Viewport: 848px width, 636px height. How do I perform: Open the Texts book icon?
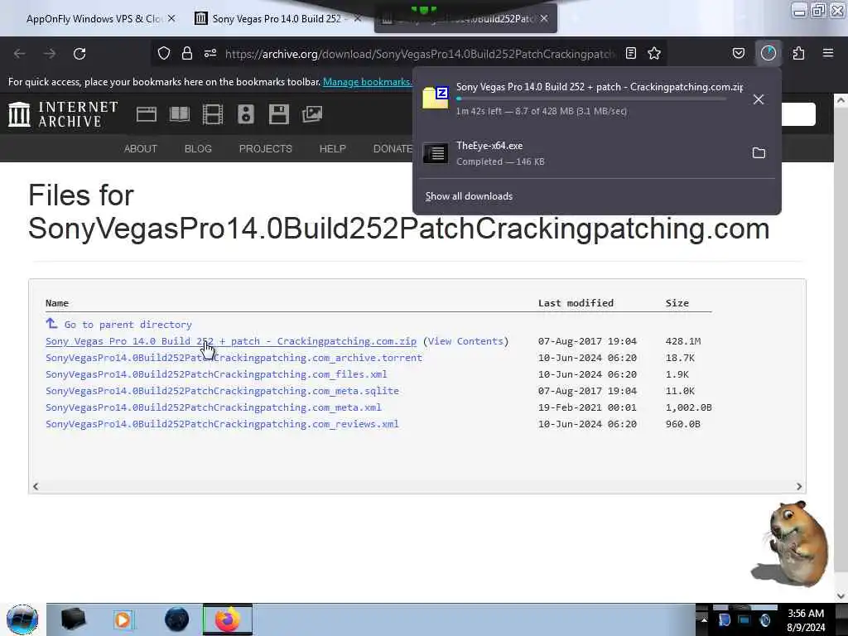click(x=180, y=114)
